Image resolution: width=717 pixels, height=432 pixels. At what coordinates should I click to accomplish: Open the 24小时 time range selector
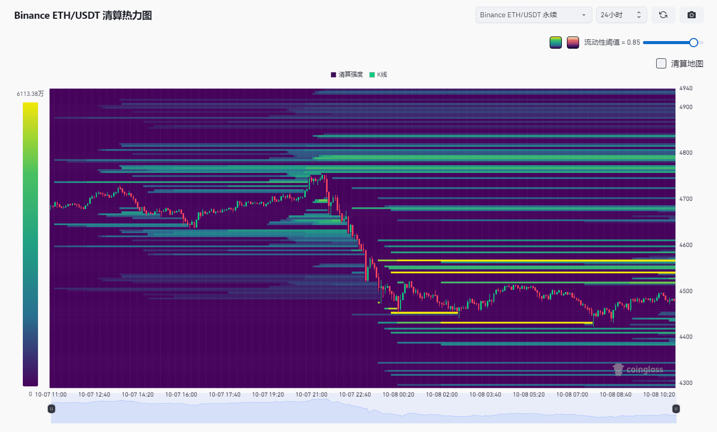(621, 15)
